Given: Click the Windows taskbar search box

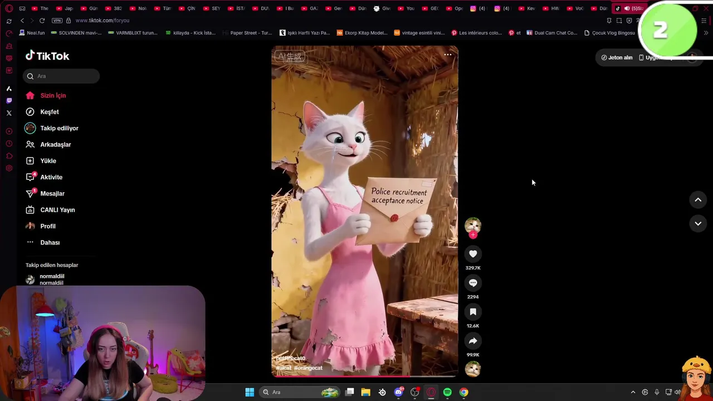Looking at the screenshot, I should (x=301, y=392).
